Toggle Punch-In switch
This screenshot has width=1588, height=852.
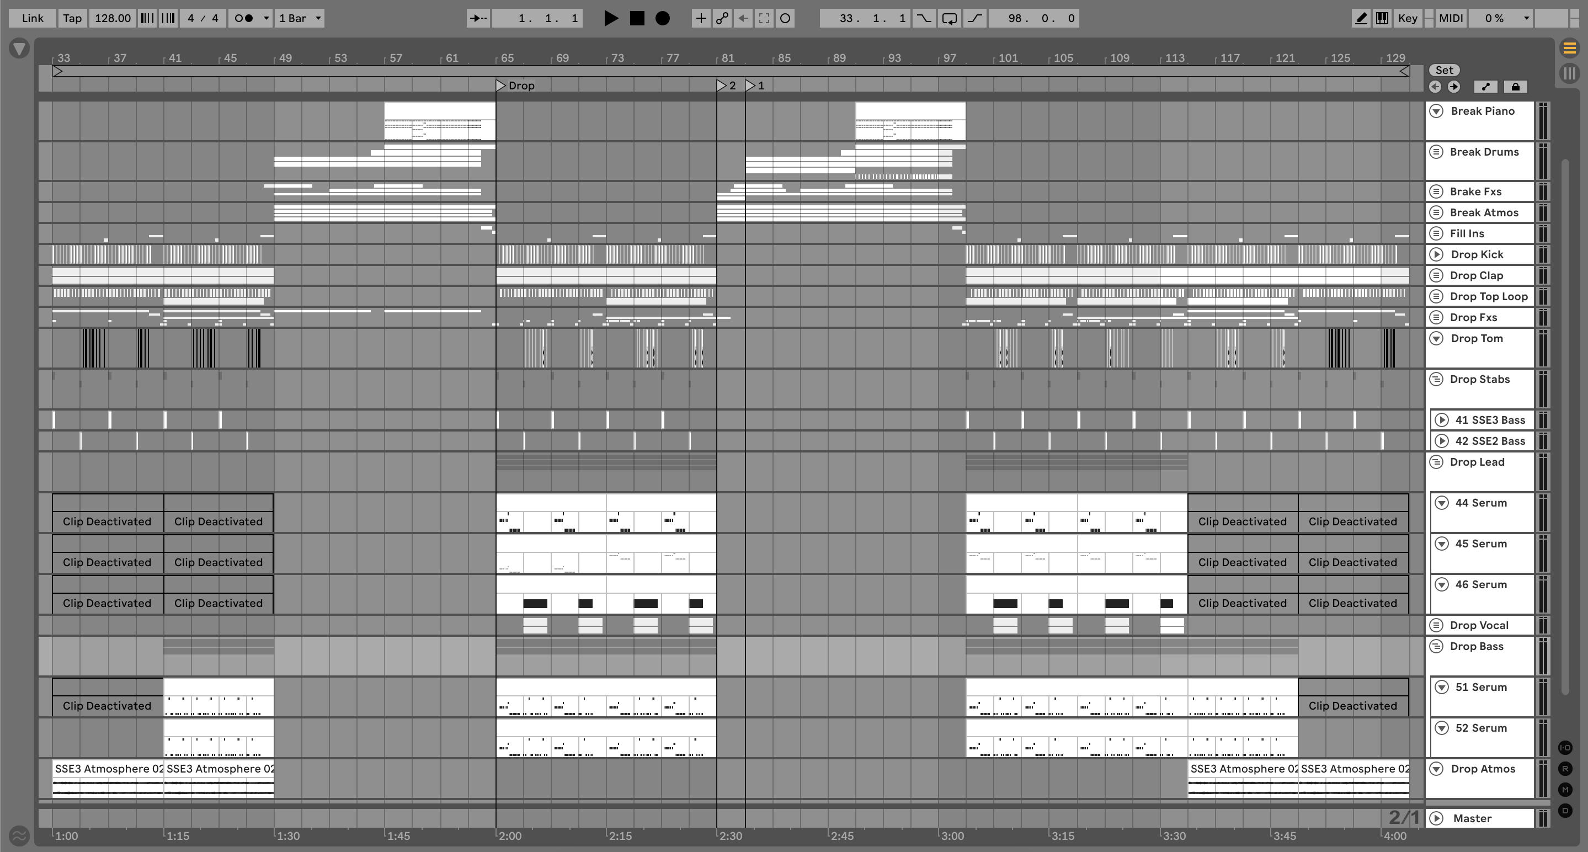click(x=924, y=18)
